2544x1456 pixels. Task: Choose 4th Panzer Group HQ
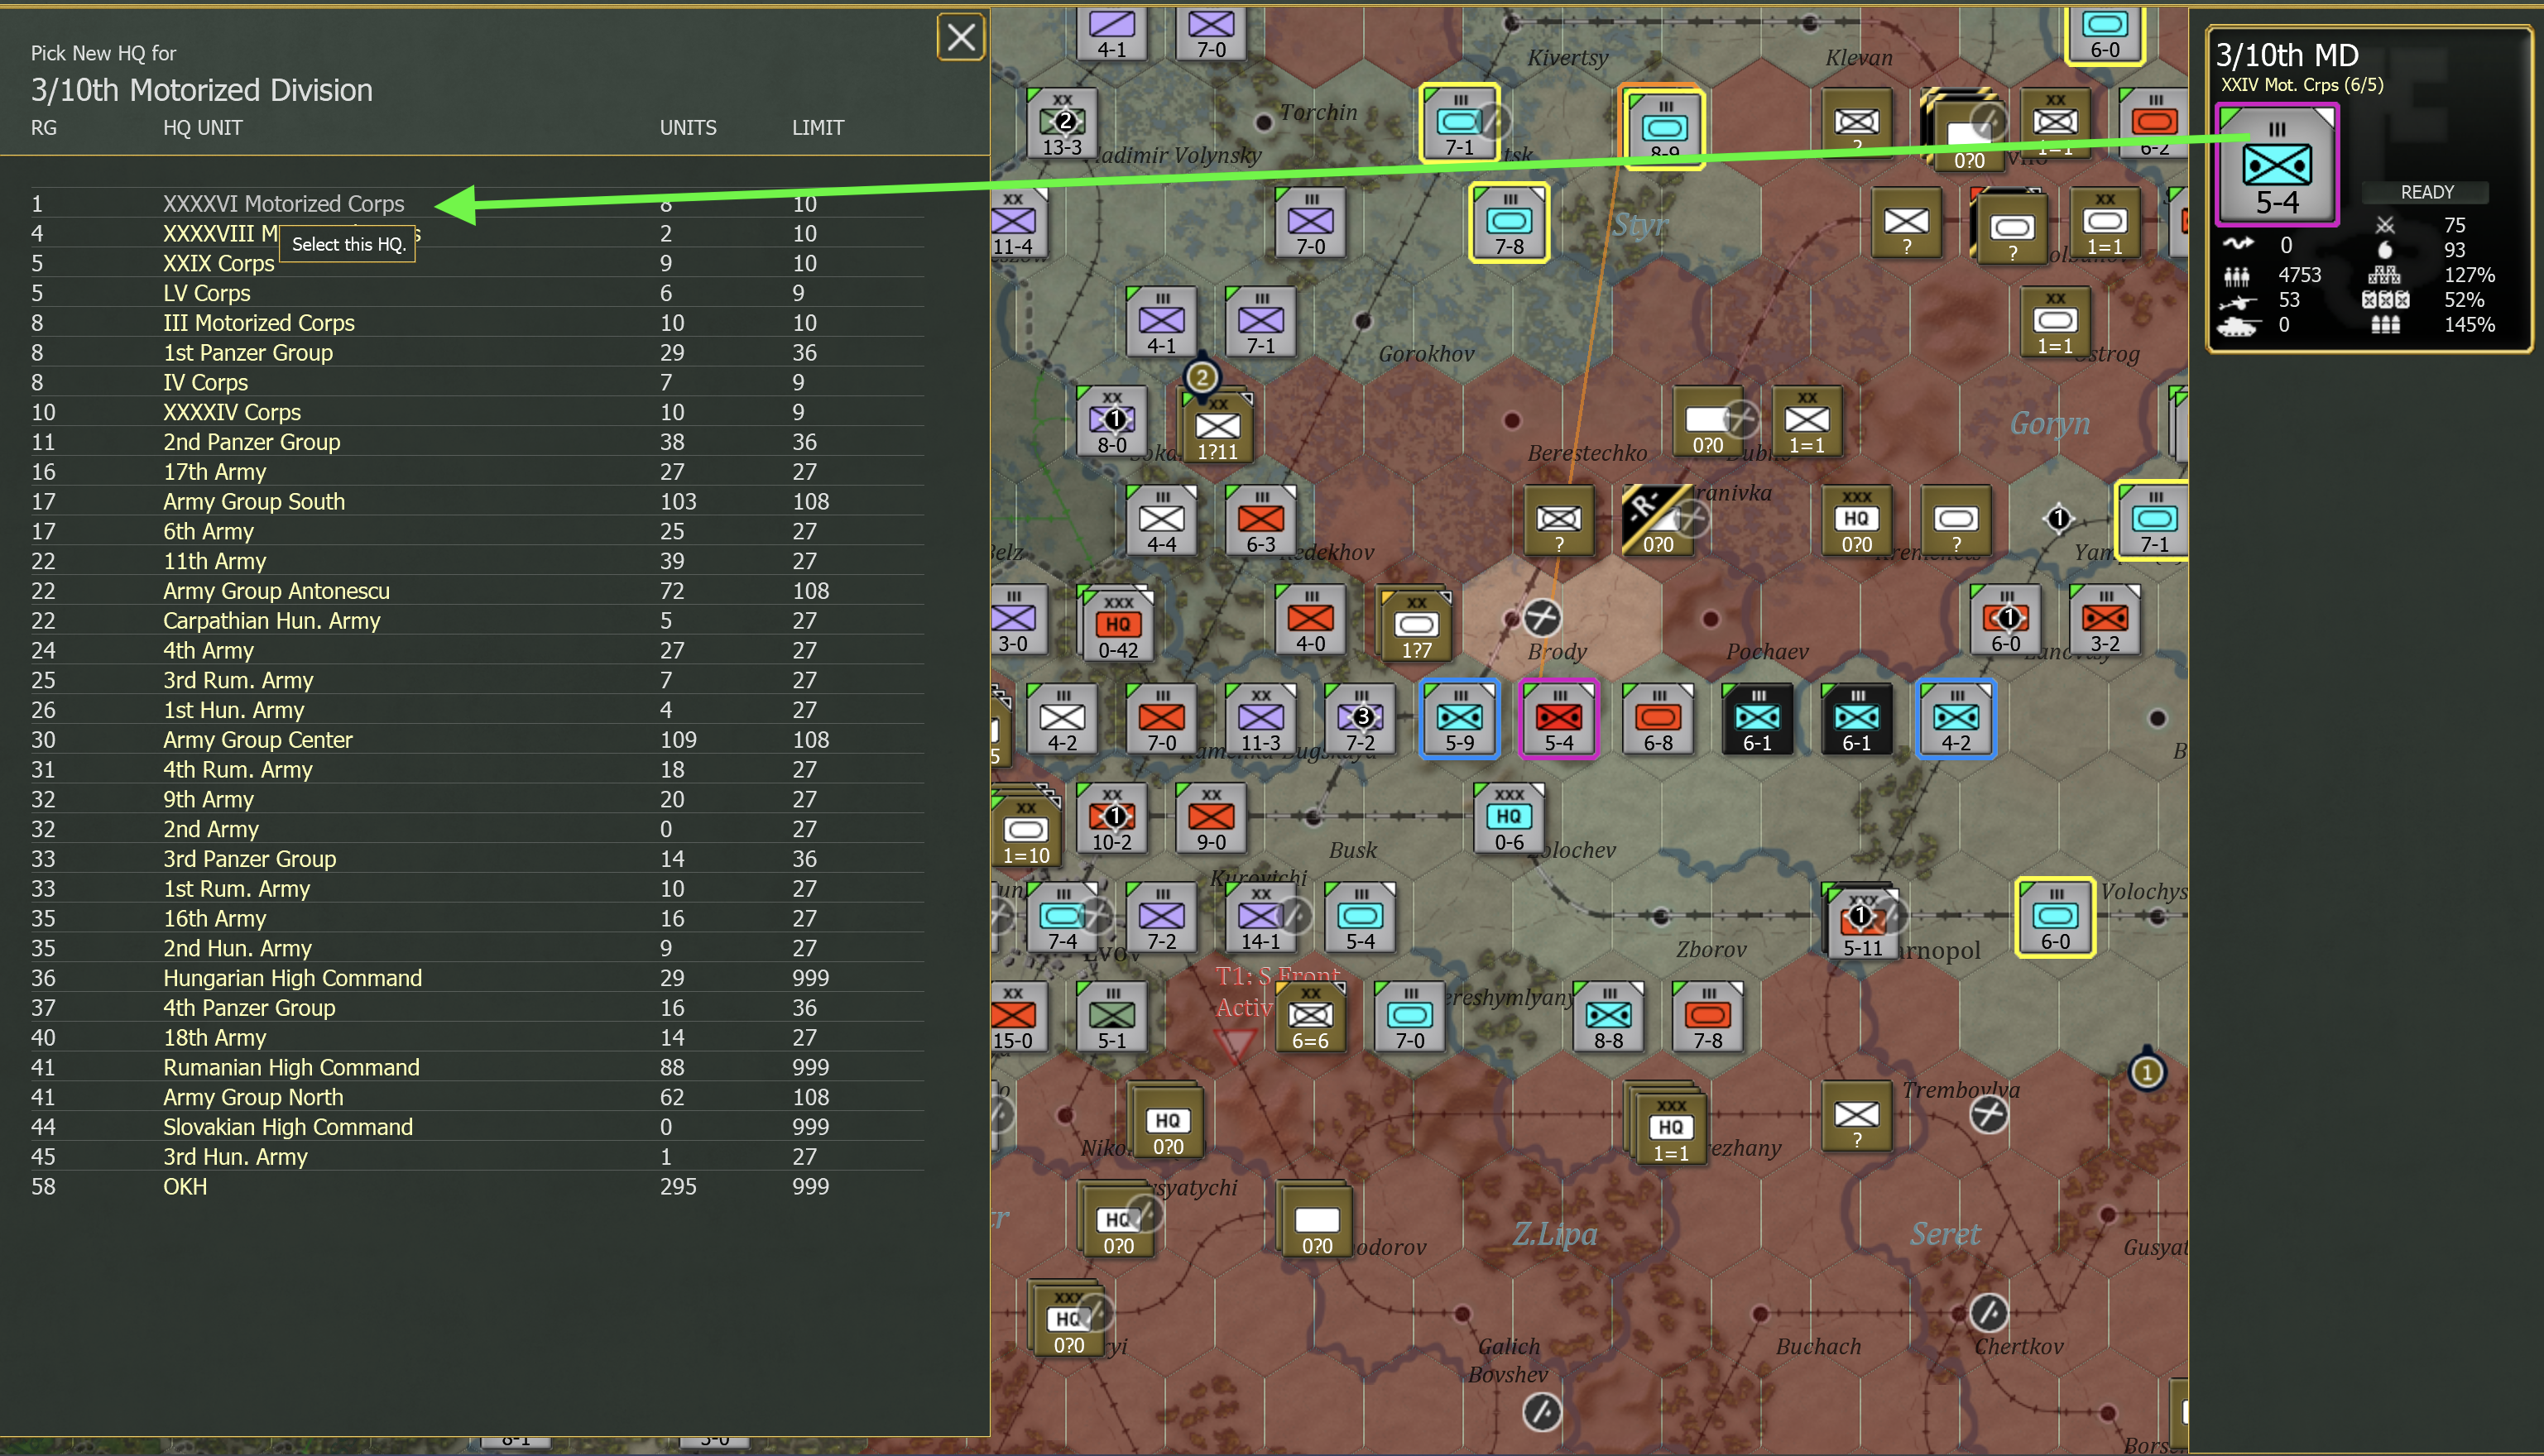click(476, 1008)
